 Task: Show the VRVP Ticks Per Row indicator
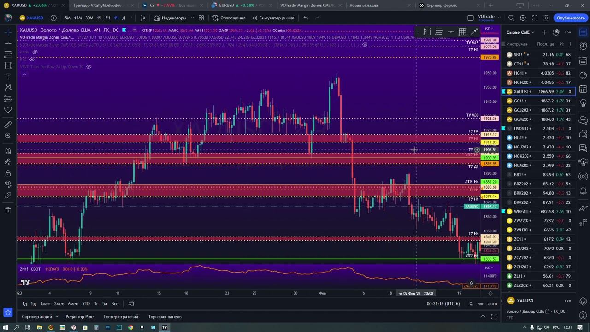(x=89, y=67)
